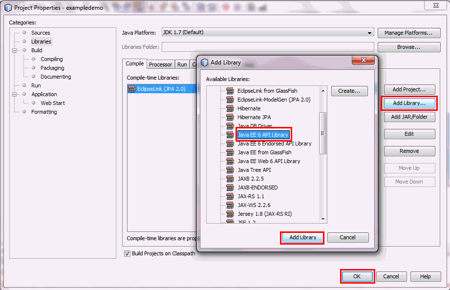Select JAX-WS 2.2.6 in the list
The image size is (450, 290).
pyautogui.click(x=254, y=205)
